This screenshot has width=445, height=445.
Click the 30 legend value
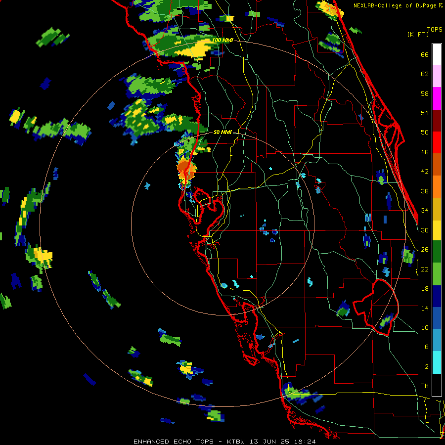click(425, 230)
